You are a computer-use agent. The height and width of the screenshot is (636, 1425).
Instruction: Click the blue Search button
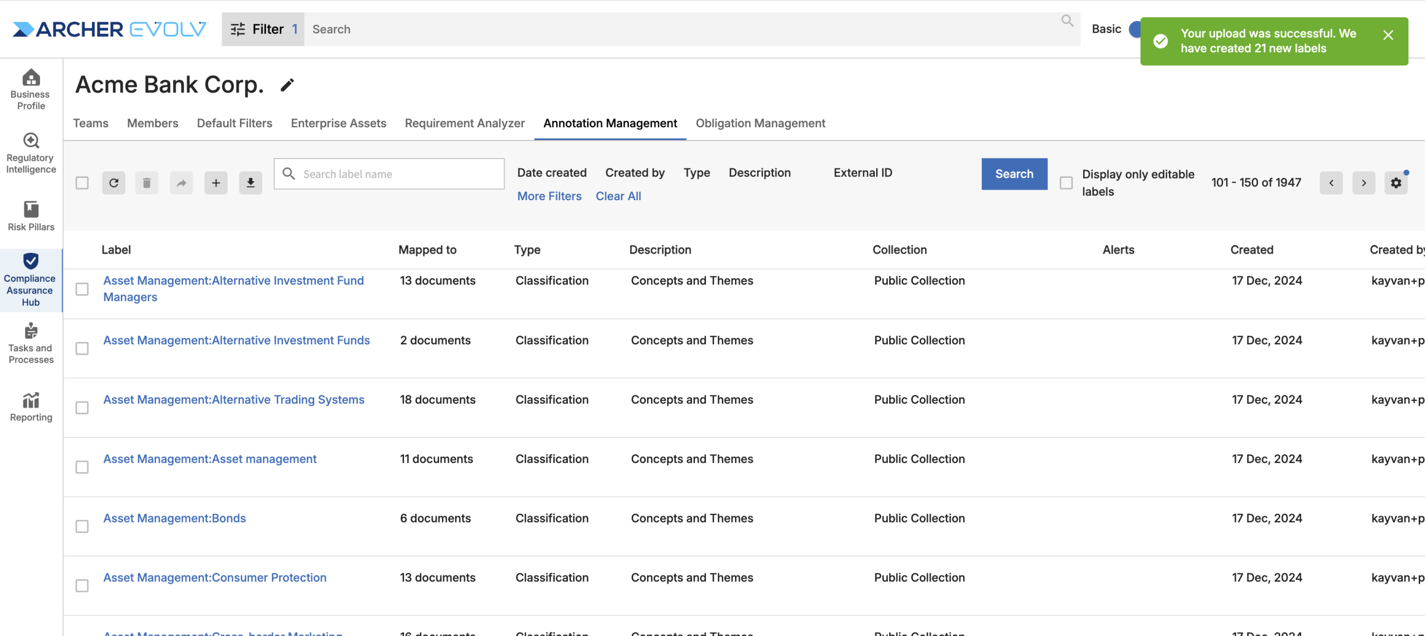coord(1014,174)
